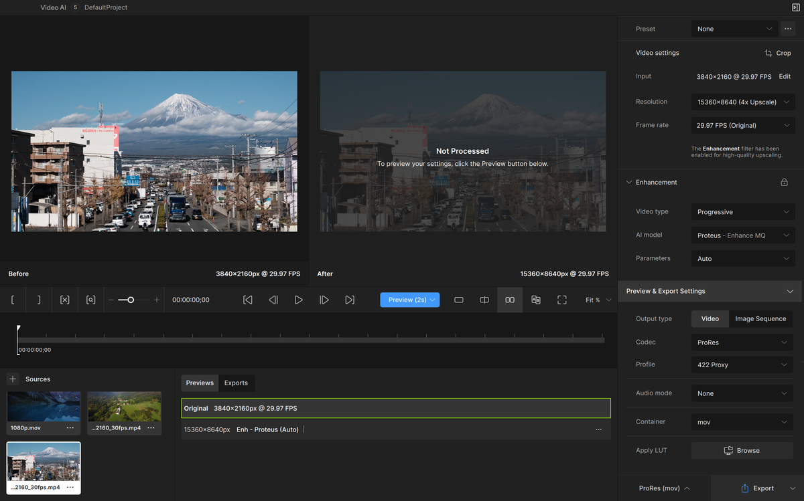
Task: Add a new source with the plus icon
Action: point(12,379)
